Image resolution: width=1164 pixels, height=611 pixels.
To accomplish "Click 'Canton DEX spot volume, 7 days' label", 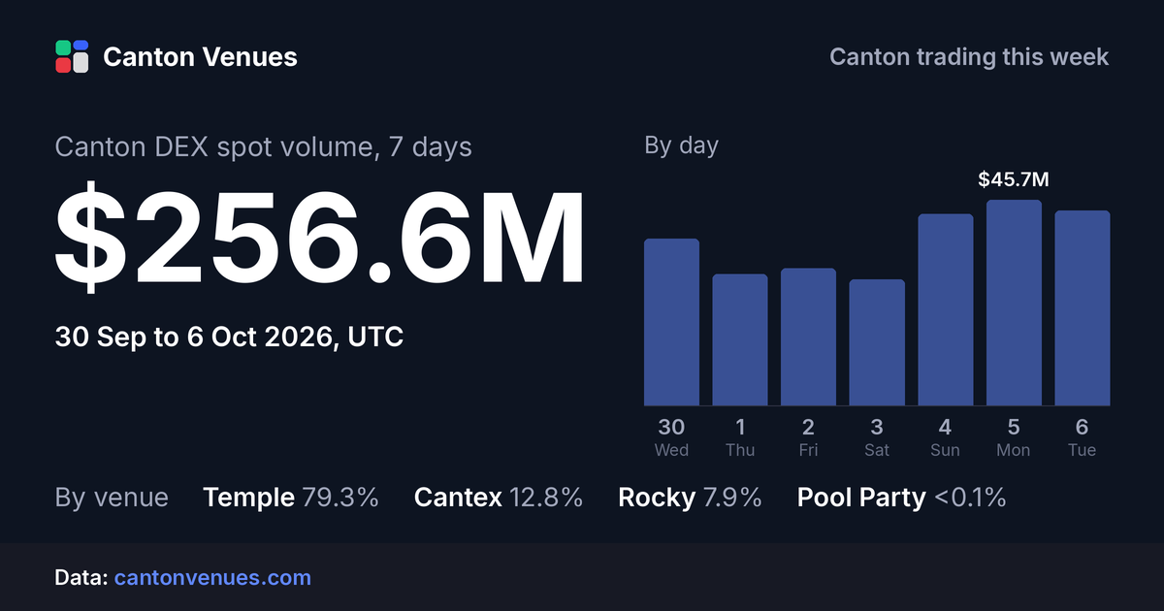I will click(264, 147).
